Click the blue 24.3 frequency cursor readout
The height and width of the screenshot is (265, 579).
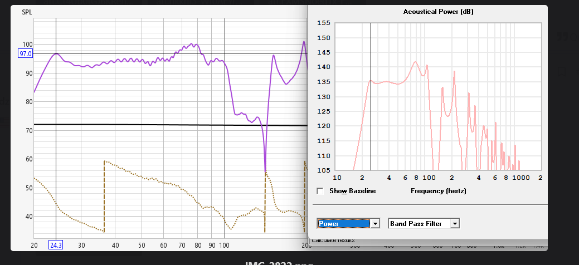pyautogui.click(x=56, y=245)
